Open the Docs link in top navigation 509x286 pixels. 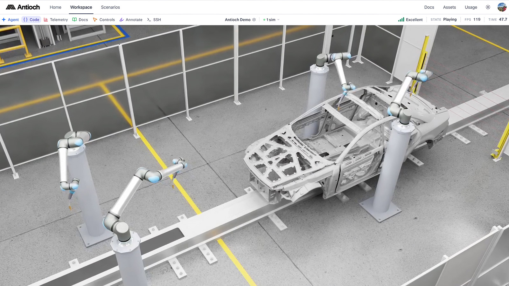(x=429, y=7)
